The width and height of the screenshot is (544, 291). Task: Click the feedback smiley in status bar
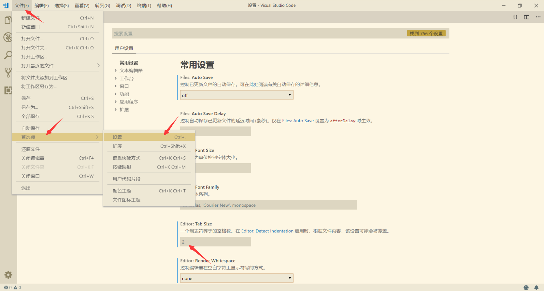coord(526,287)
